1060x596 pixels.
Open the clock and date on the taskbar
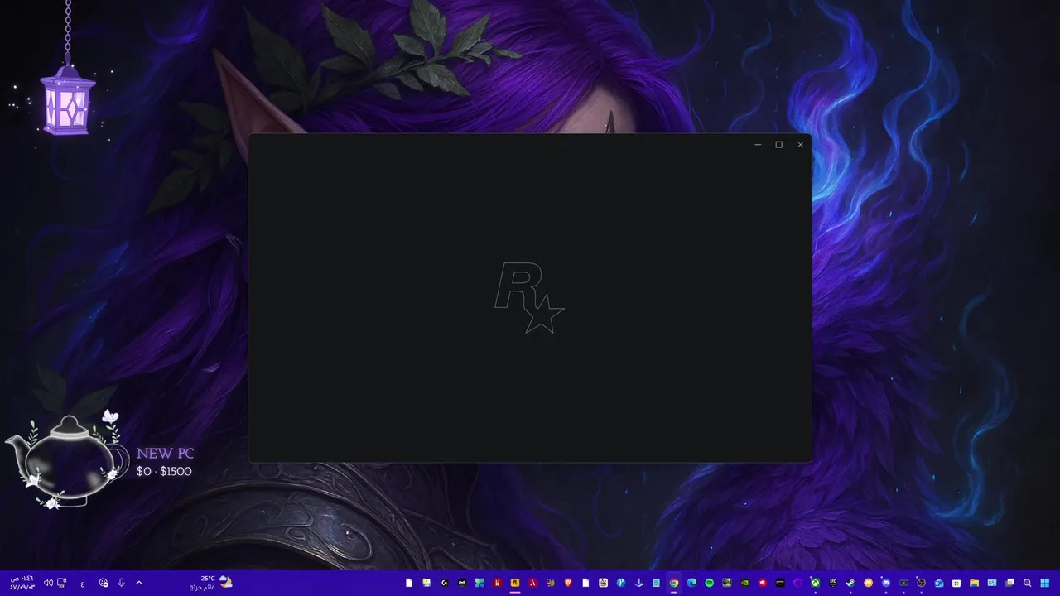click(22, 583)
